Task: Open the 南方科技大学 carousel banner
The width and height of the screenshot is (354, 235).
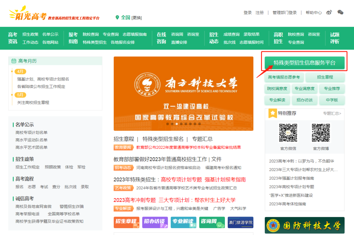Action: click(183, 94)
